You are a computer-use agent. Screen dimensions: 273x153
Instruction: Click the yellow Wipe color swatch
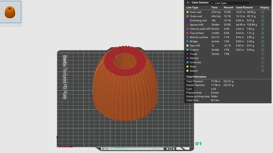(187, 67)
